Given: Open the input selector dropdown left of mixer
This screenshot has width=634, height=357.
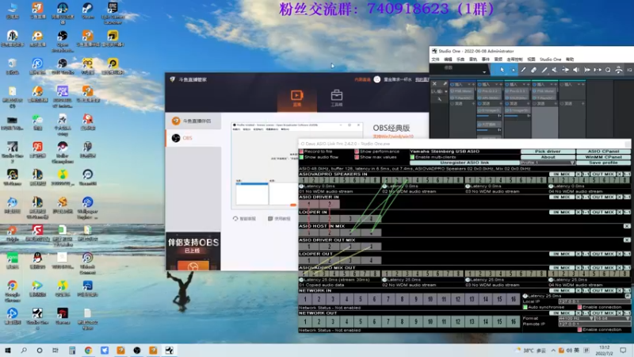Looking at the screenshot, I should (446, 91).
